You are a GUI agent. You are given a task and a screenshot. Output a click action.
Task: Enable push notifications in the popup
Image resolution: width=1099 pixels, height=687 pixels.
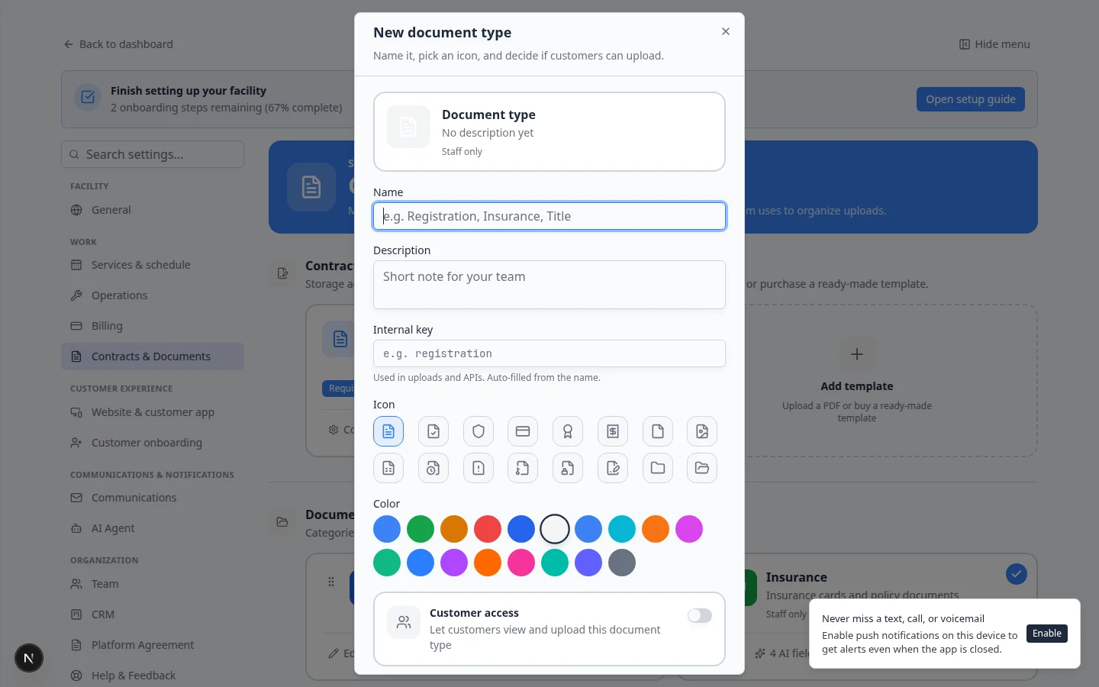coord(1047,634)
